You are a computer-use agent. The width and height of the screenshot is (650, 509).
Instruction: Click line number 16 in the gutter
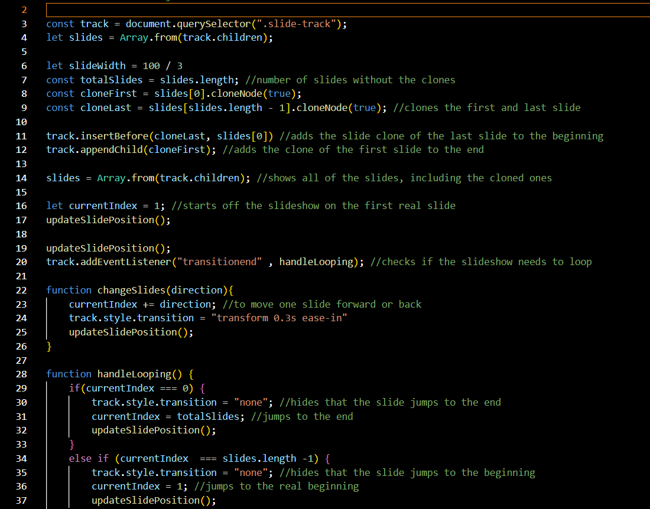click(21, 205)
